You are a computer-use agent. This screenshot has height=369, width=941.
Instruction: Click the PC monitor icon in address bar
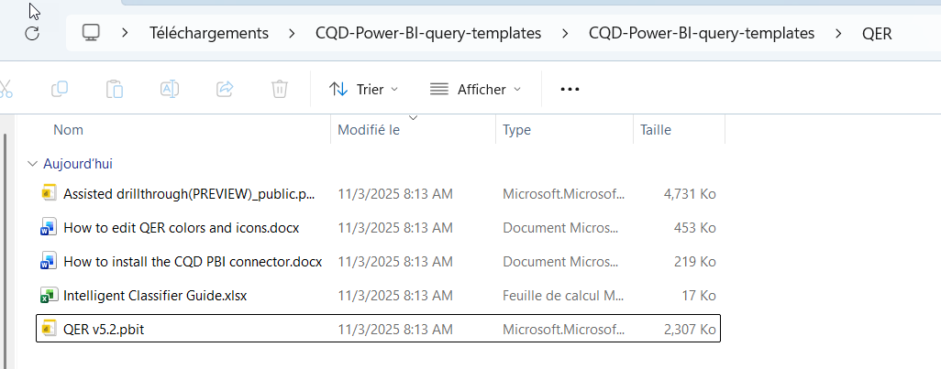pyautogui.click(x=91, y=33)
